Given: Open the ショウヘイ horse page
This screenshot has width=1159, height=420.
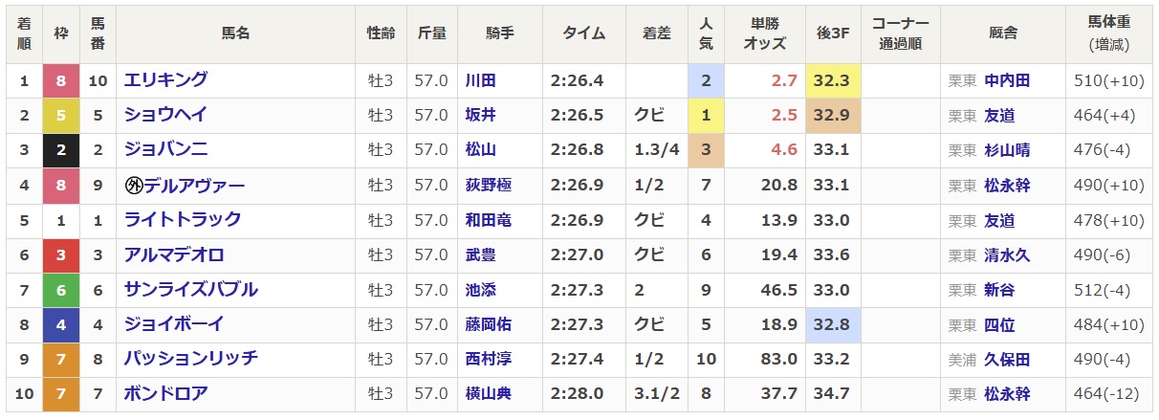Looking at the screenshot, I should pos(165,116).
